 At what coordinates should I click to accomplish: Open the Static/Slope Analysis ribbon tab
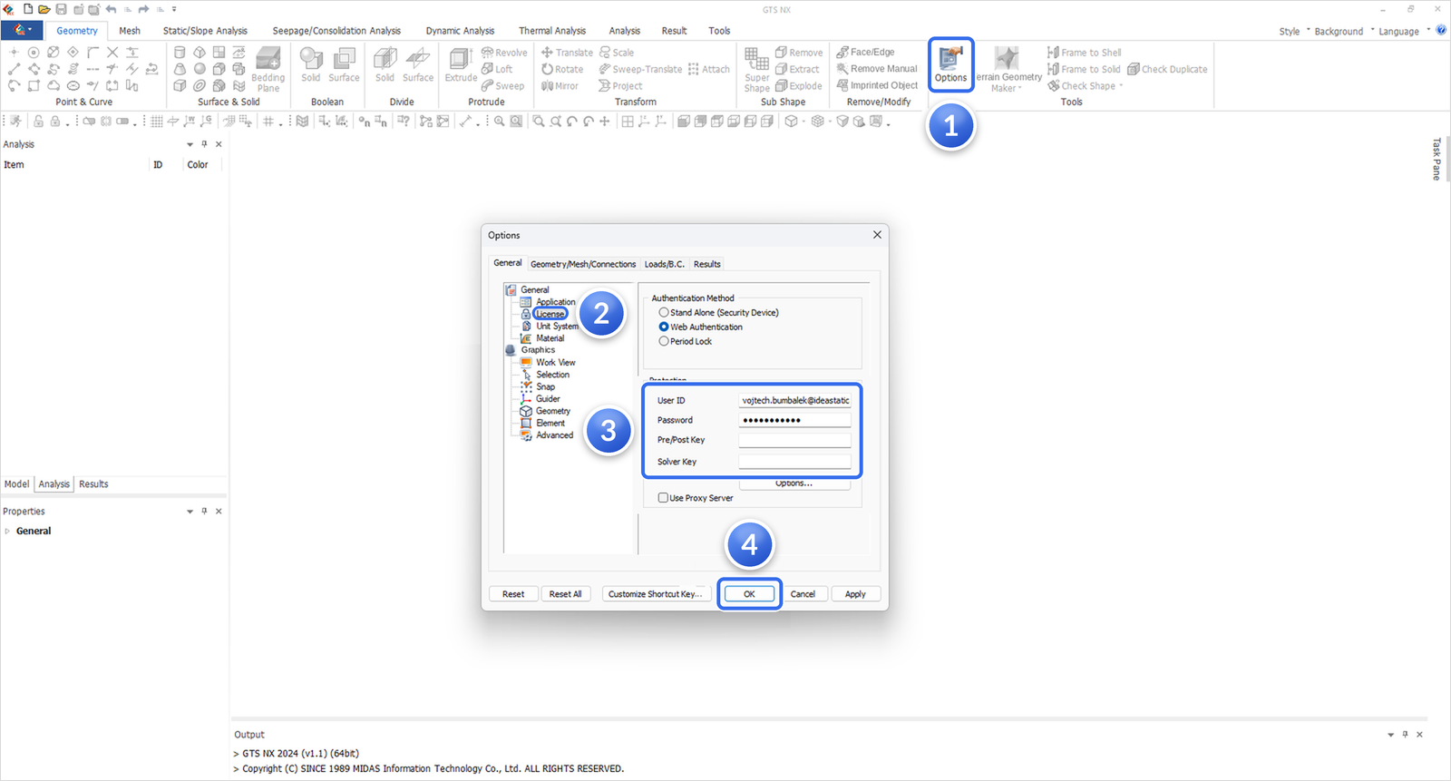(x=205, y=31)
